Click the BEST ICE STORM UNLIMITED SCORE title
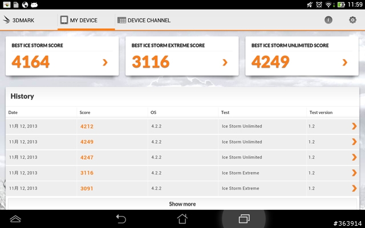The image size is (365, 228). click(x=290, y=46)
